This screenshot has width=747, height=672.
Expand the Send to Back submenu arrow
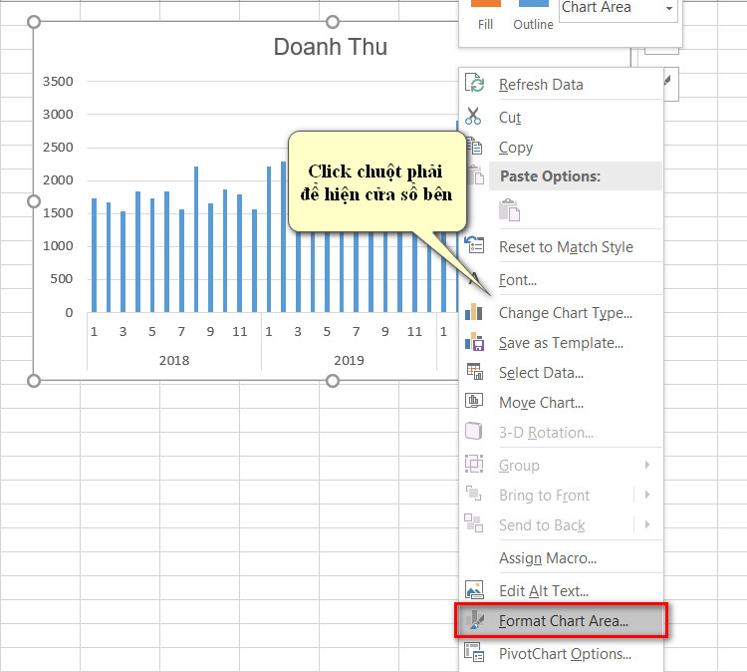pos(647,524)
